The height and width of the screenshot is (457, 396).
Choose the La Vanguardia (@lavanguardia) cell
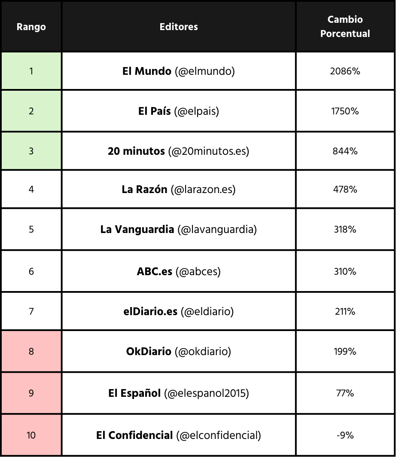coord(179,230)
